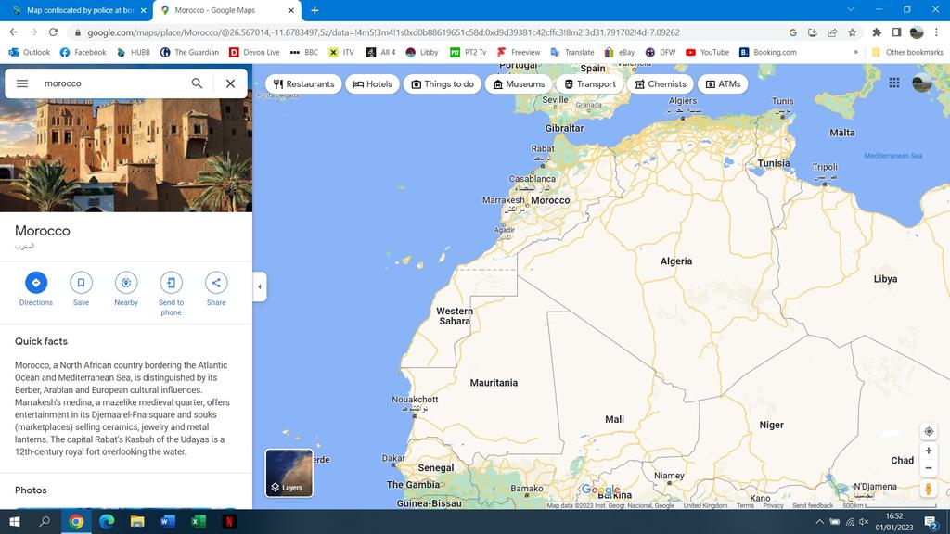Image resolution: width=950 pixels, height=534 pixels.
Task: Click the search magnifier icon
Action: click(x=197, y=83)
